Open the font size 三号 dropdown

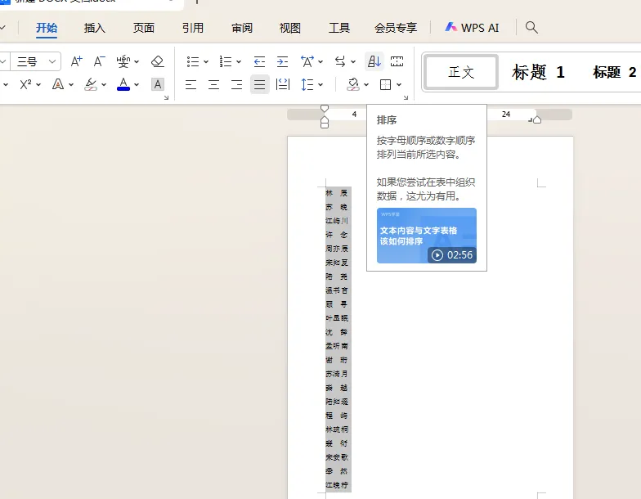point(52,62)
